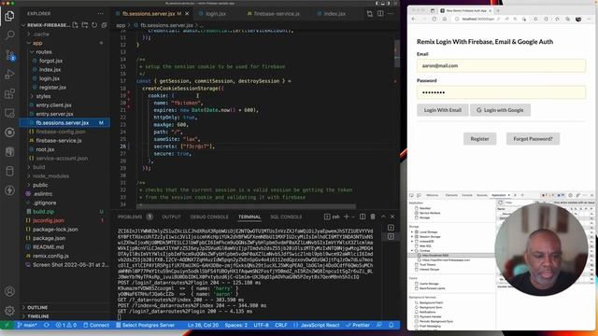Click the Register button
Image resolution: width=598 pixels, height=336 pixels.
[479, 139]
